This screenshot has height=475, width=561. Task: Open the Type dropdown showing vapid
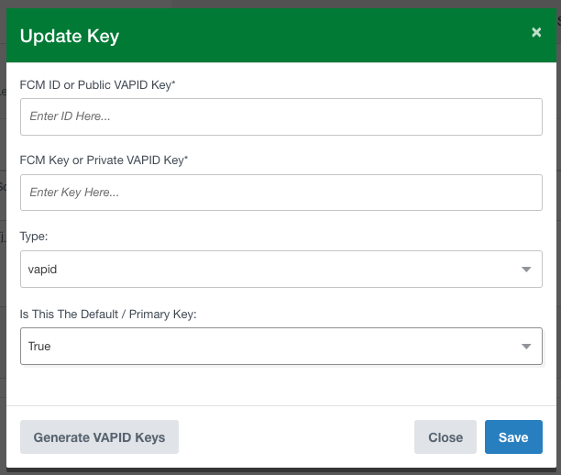280,270
